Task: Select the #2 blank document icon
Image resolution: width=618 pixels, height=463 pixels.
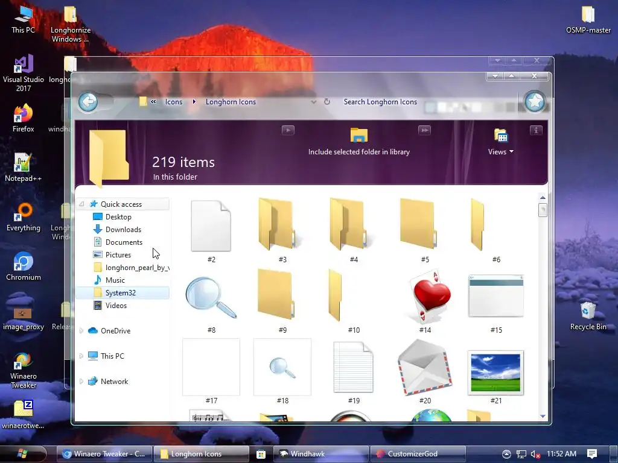Action: [211, 226]
